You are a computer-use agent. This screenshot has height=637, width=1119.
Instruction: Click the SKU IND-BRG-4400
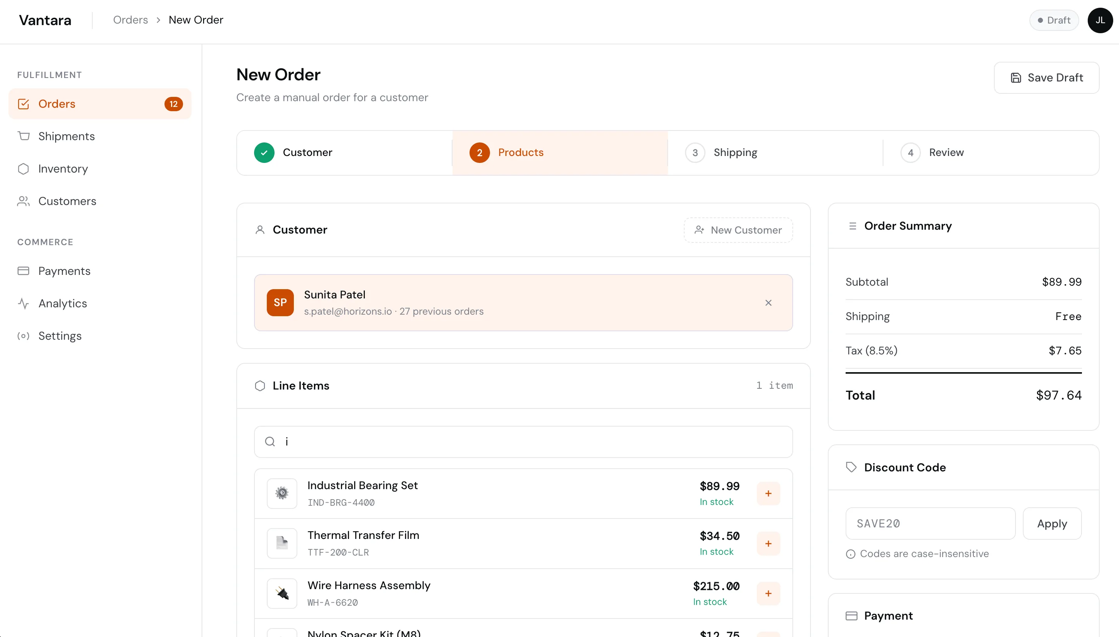tap(341, 502)
